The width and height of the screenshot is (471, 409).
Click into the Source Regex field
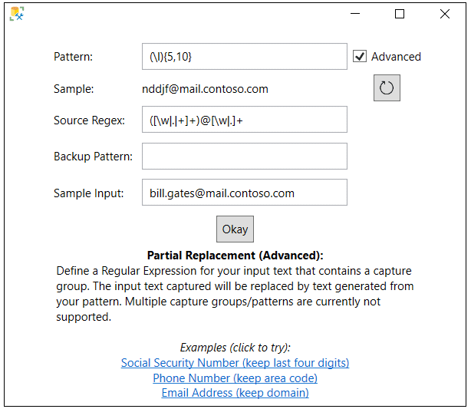click(x=245, y=119)
